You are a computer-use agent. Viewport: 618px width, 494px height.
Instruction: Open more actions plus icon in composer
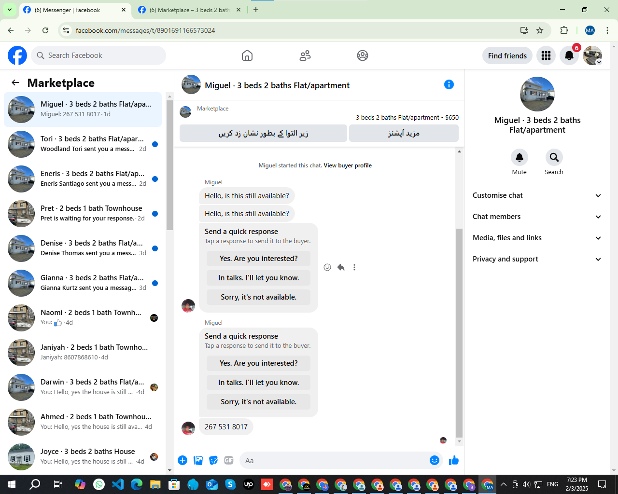point(183,460)
